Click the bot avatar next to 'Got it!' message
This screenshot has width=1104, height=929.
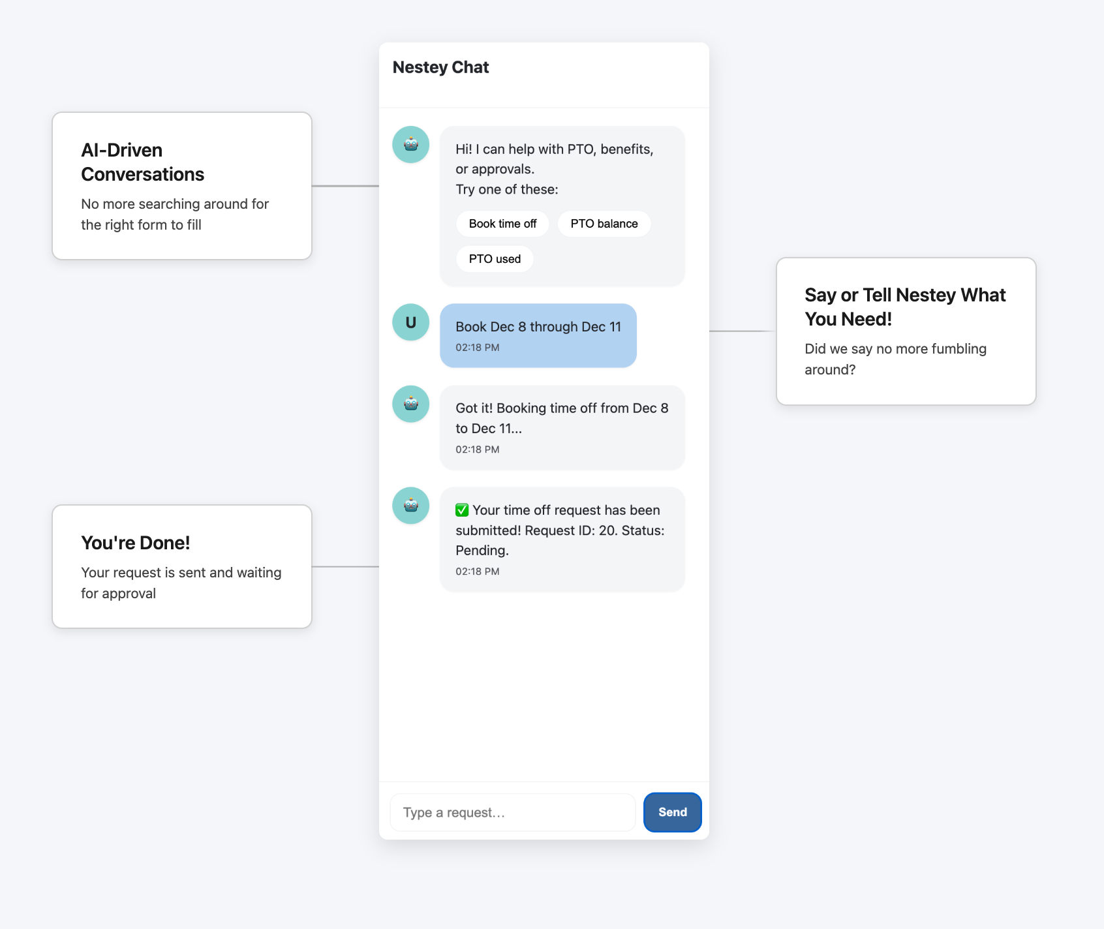click(x=410, y=404)
